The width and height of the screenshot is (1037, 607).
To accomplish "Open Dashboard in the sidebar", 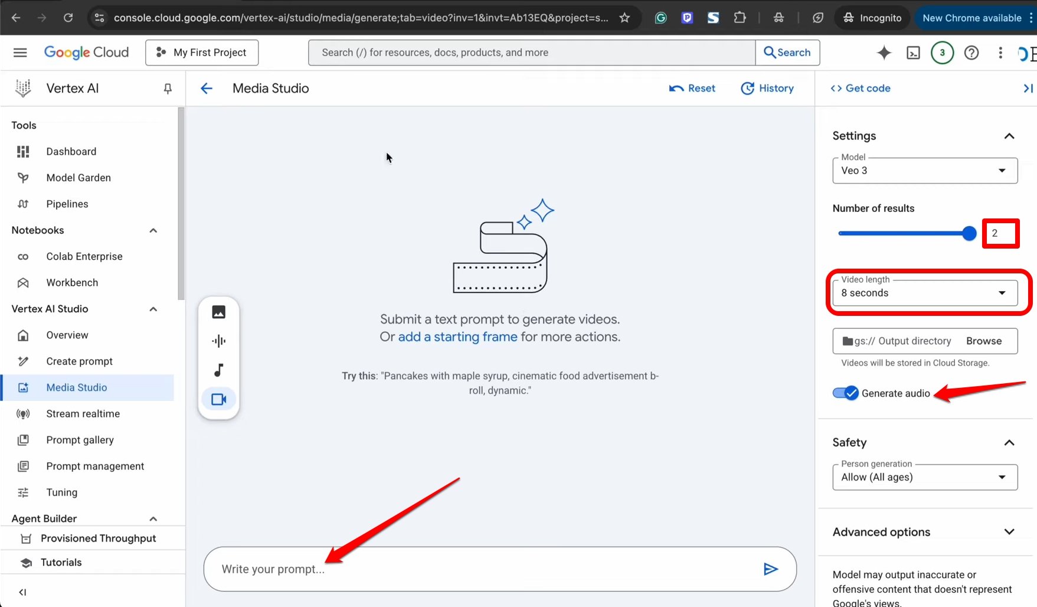I will click(87, 152).
